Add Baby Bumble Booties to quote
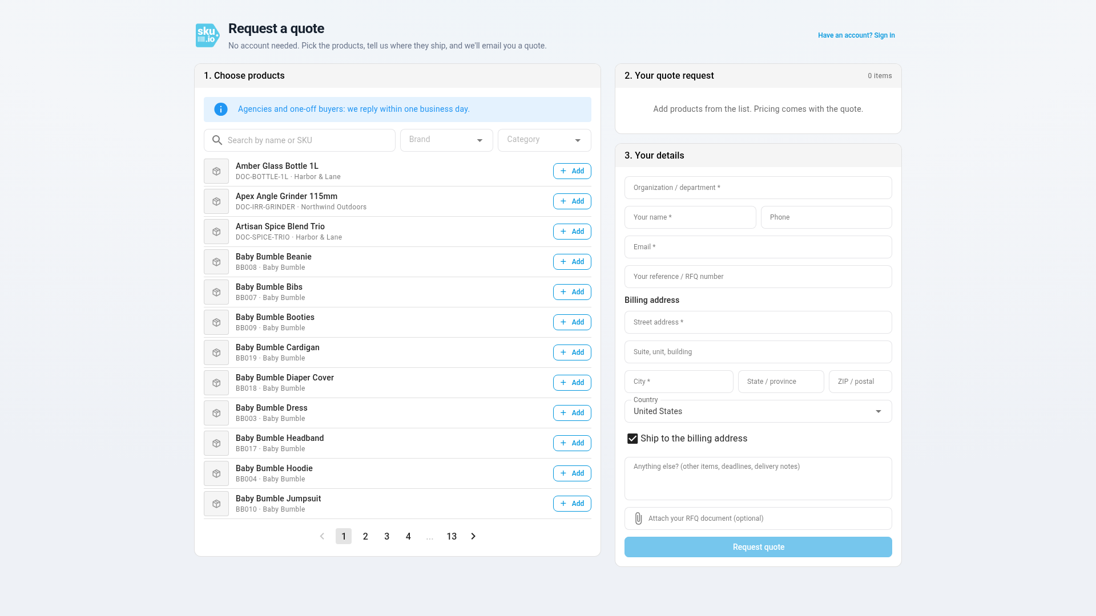 (x=572, y=322)
